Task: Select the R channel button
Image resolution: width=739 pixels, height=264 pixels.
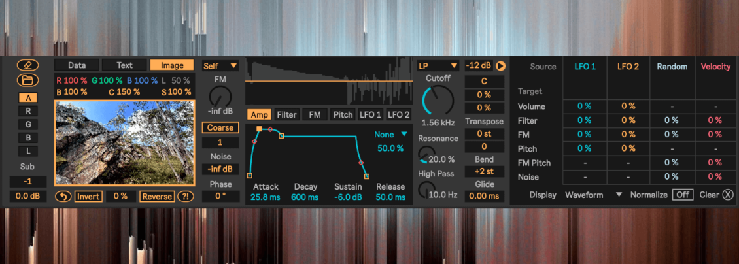Action: pos(28,112)
